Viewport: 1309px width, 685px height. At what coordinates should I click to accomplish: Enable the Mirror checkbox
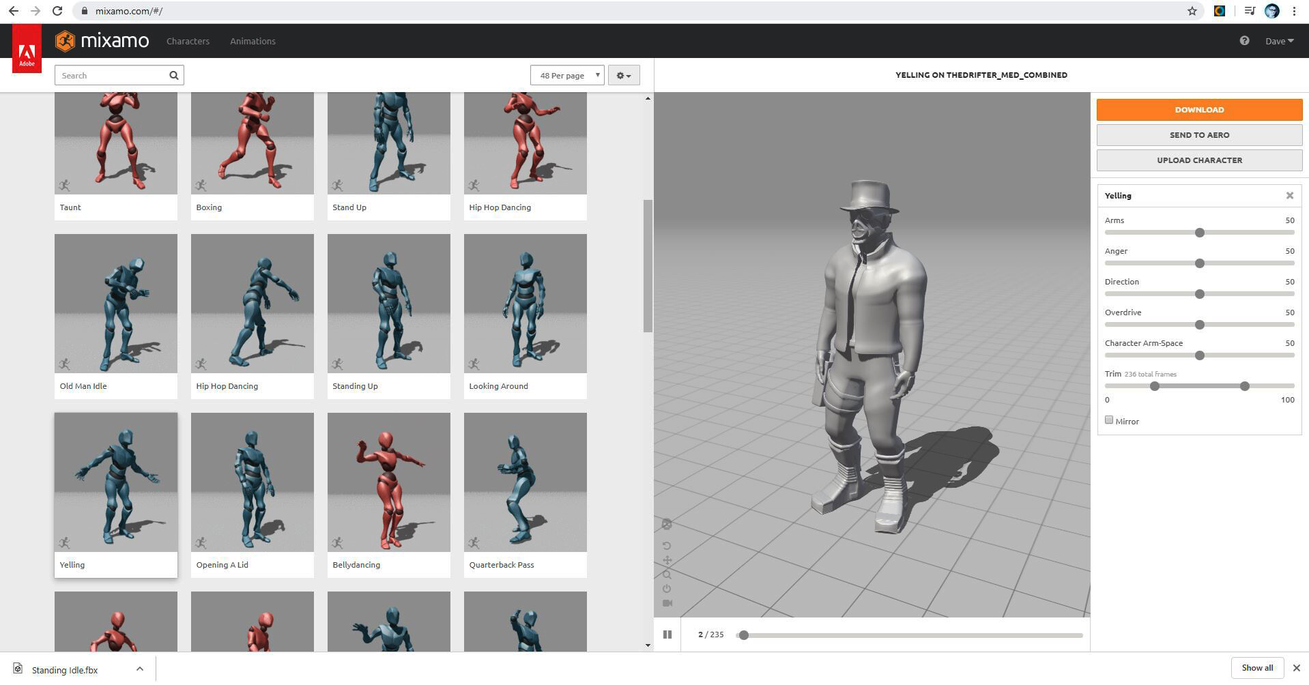click(1108, 420)
